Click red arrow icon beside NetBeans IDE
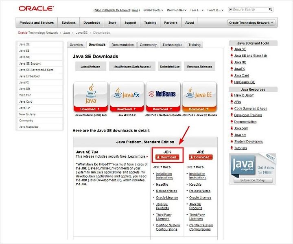Image resolution: width=293 pixels, height=244 pixels. [232, 82]
